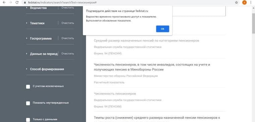Expand the Тематики filter section
255x122 pixels.
coord(37,23)
